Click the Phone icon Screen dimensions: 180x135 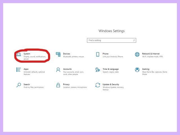(98, 54)
